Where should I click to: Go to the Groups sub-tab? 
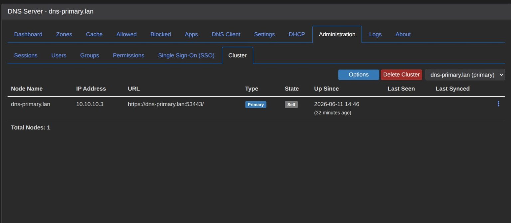pyautogui.click(x=89, y=55)
